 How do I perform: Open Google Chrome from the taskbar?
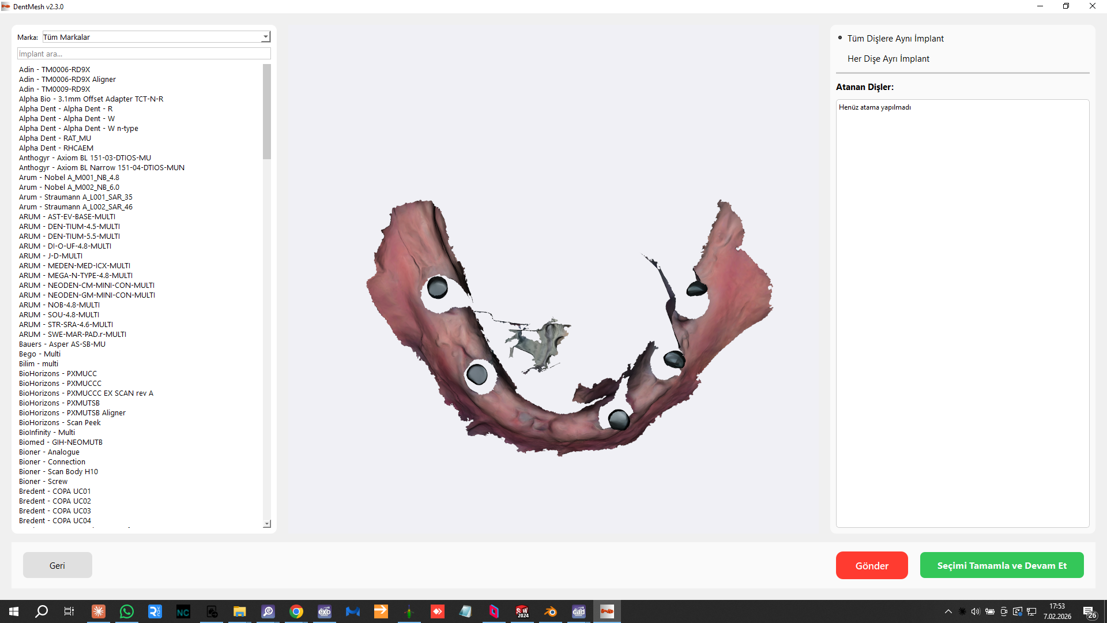(x=296, y=611)
